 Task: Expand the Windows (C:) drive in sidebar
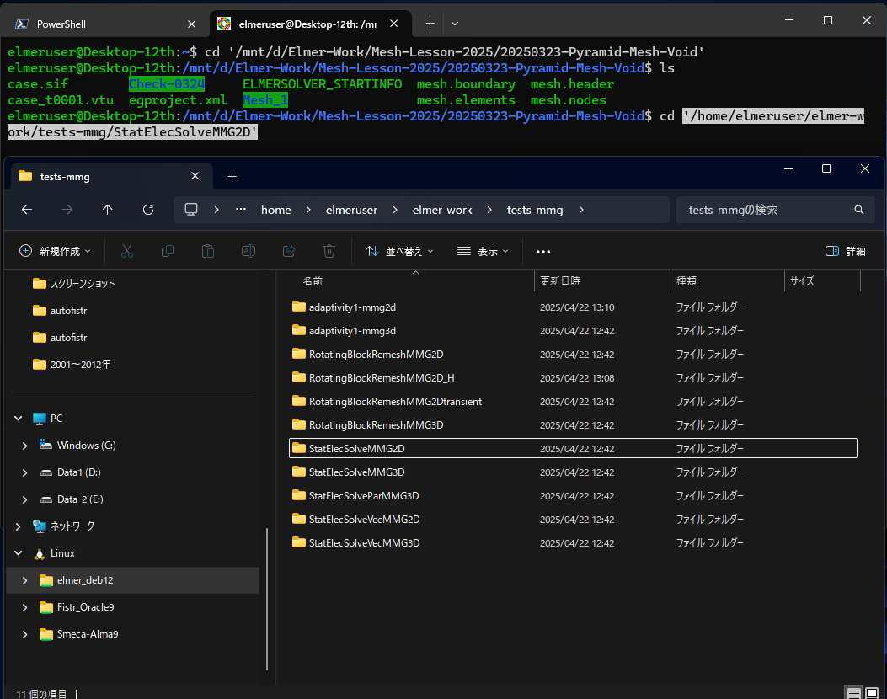coord(24,445)
